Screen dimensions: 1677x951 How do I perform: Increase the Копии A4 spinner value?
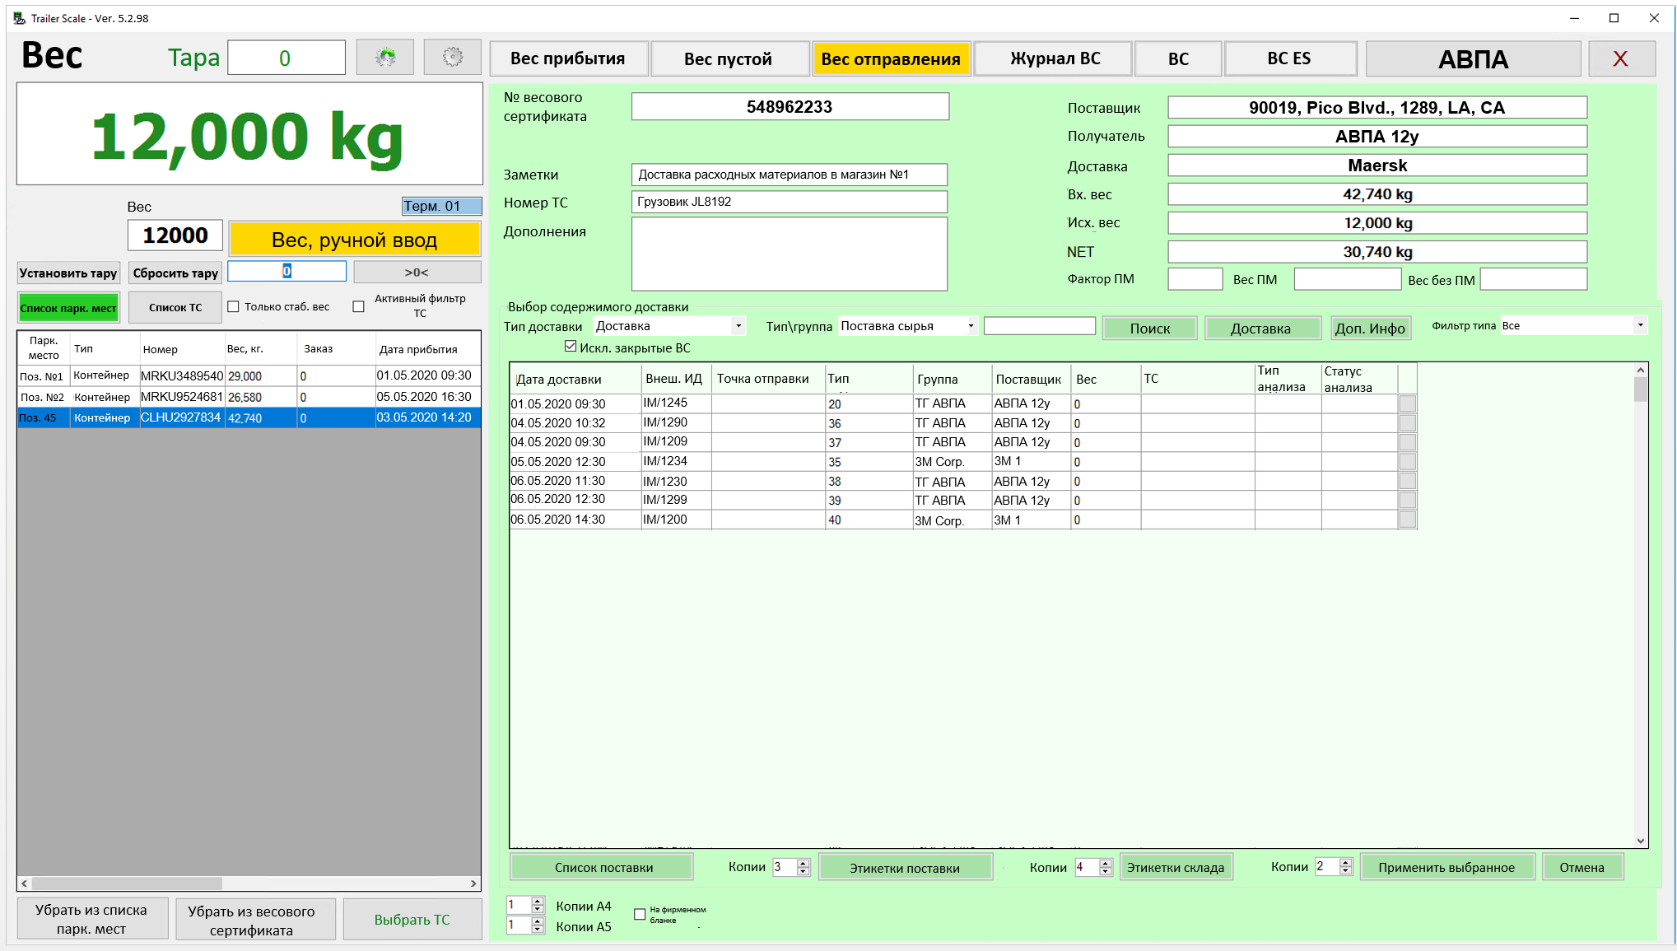[538, 901]
